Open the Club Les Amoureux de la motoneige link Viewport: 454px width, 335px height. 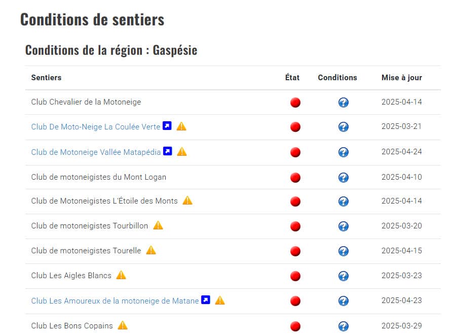pyautogui.click(x=114, y=300)
